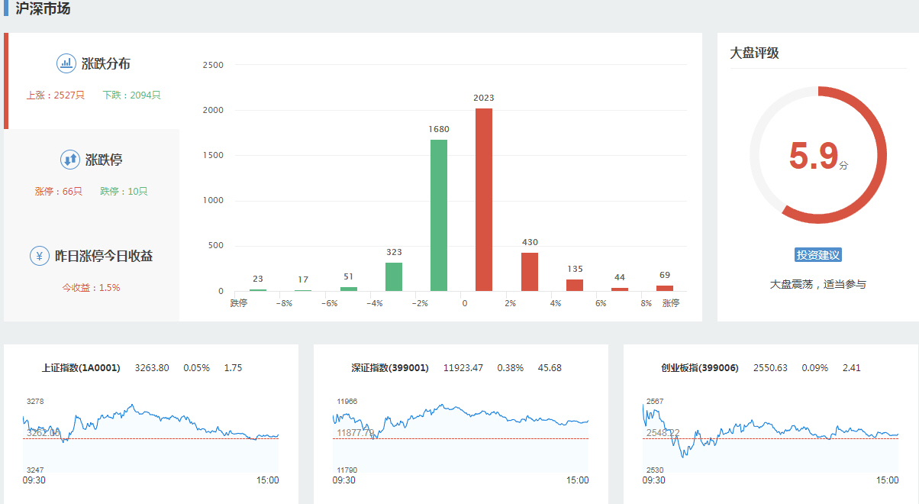Image resolution: width=919 pixels, height=504 pixels.
Task: Click the red bar labeled 135
Action: click(x=575, y=285)
